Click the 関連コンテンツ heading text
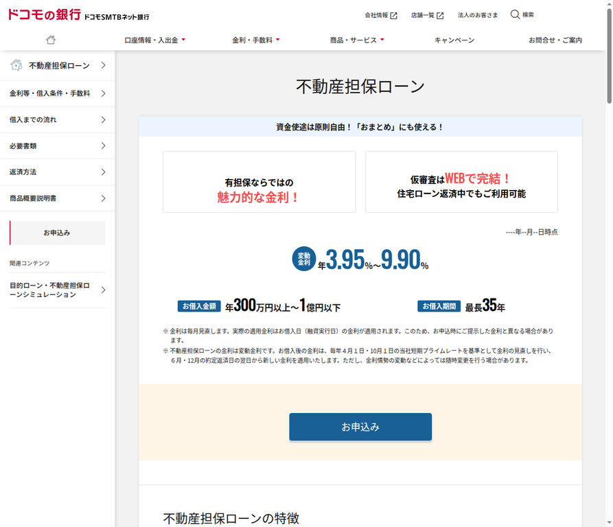Viewport: 613px width, 527px height. [30, 263]
